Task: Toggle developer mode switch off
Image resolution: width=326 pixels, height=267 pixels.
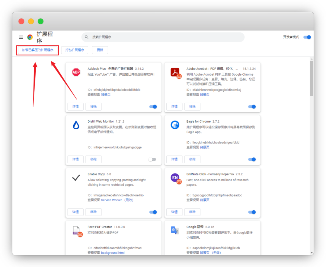Action: pos(307,37)
